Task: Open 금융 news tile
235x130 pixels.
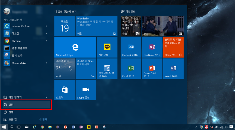Action: click(x=131, y=26)
